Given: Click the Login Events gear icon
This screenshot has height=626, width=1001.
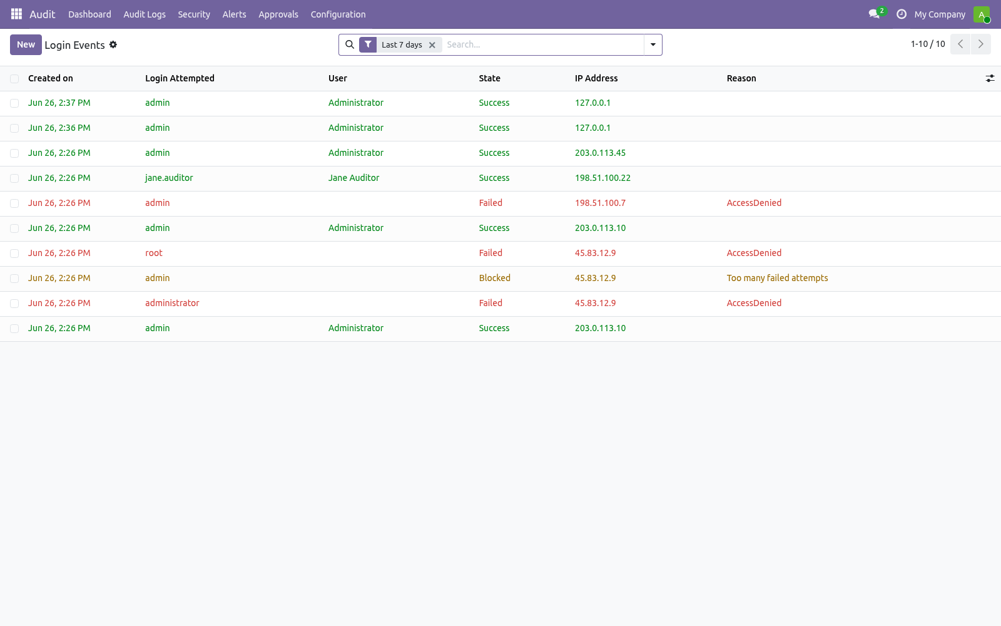Looking at the screenshot, I should (113, 44).
